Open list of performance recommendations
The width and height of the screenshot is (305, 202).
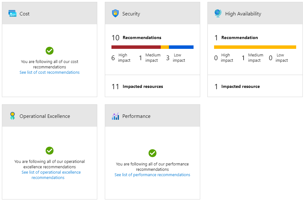[152, 175]
